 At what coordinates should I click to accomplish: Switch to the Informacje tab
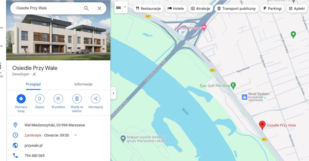point(83,84)
